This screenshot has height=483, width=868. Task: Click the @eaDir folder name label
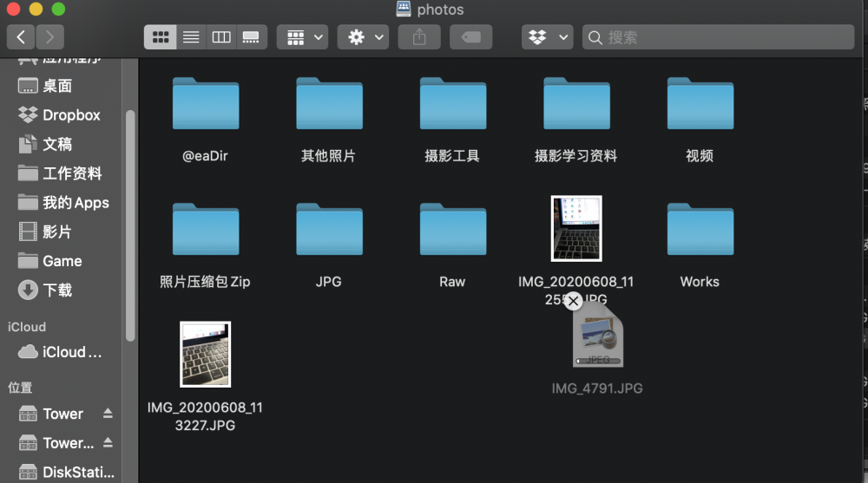point(206,156)
